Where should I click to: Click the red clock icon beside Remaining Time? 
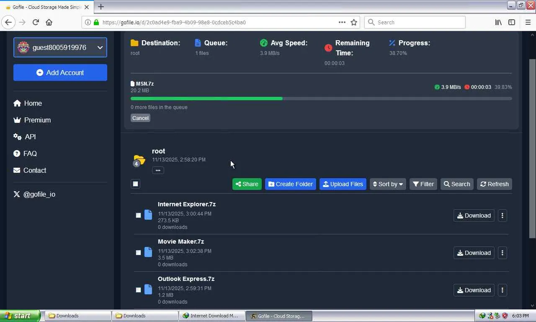[x=328, y=48]
